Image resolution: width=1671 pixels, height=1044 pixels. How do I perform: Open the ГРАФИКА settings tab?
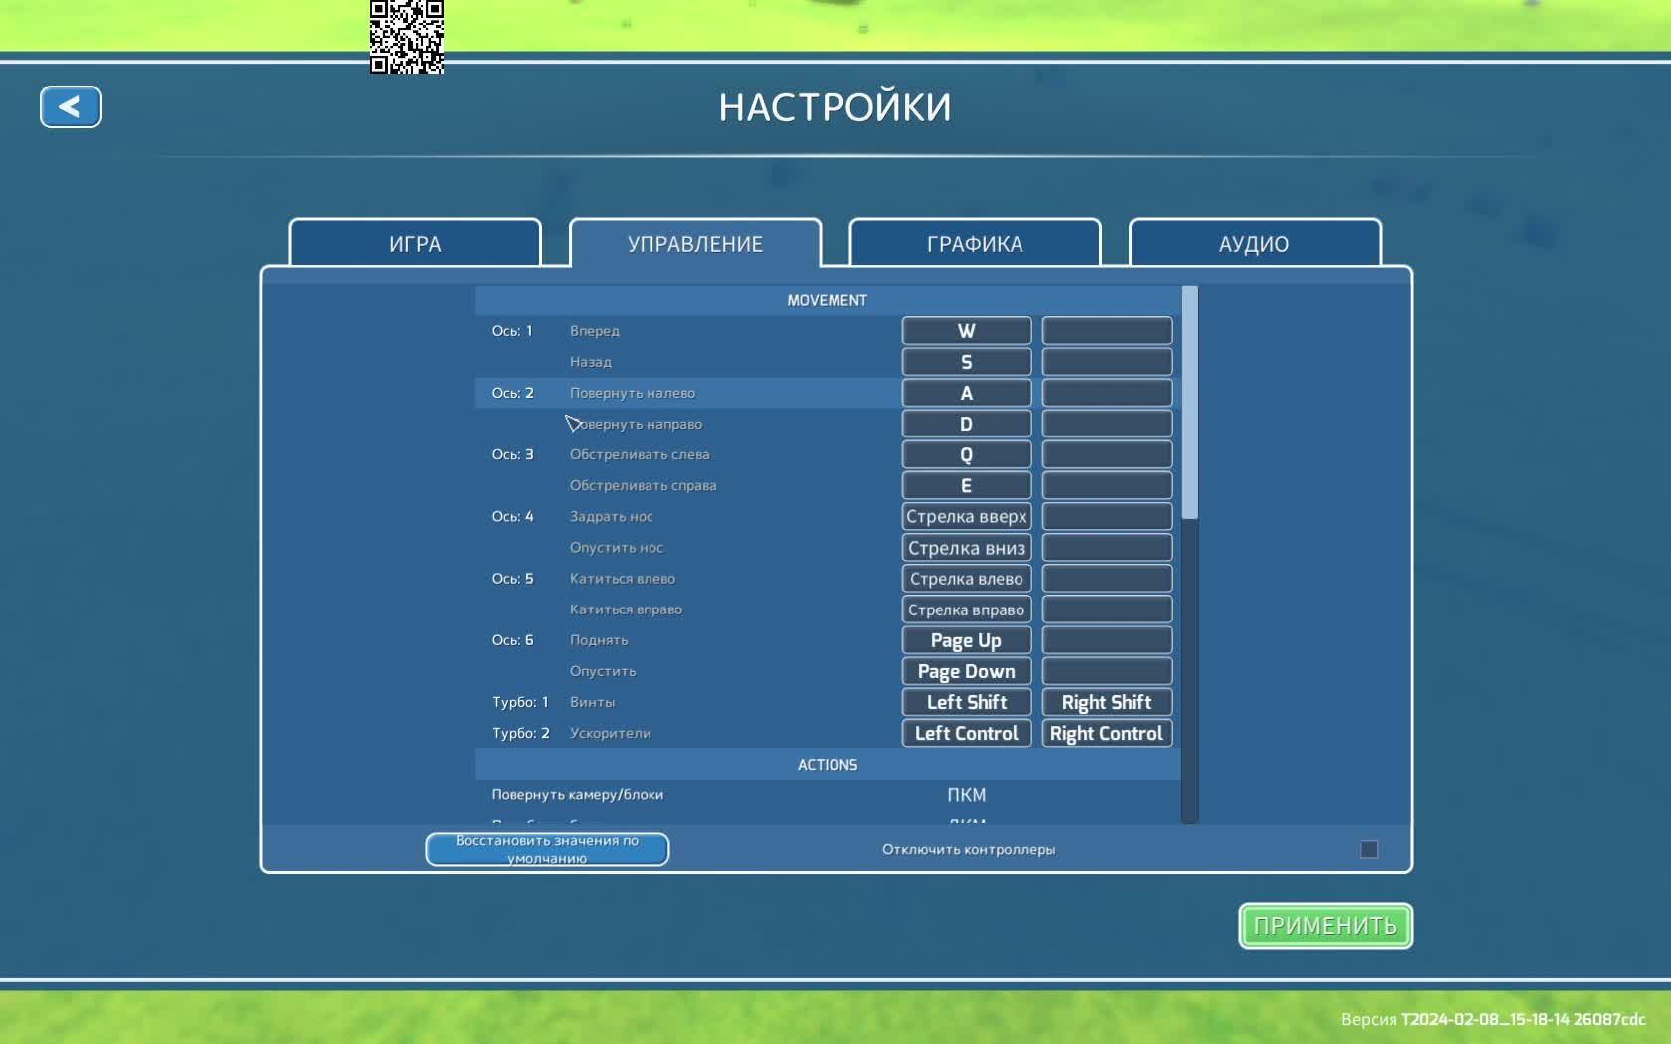pyautogui.click(x=975, y=244)
